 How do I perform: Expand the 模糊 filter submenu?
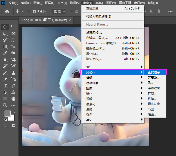pos(112,78)
